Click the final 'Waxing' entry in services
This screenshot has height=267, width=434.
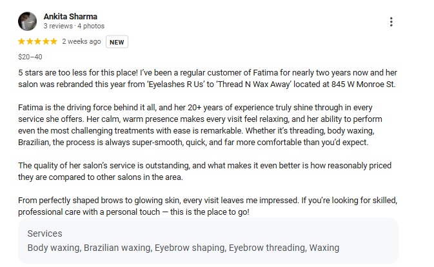click(324, 248)
